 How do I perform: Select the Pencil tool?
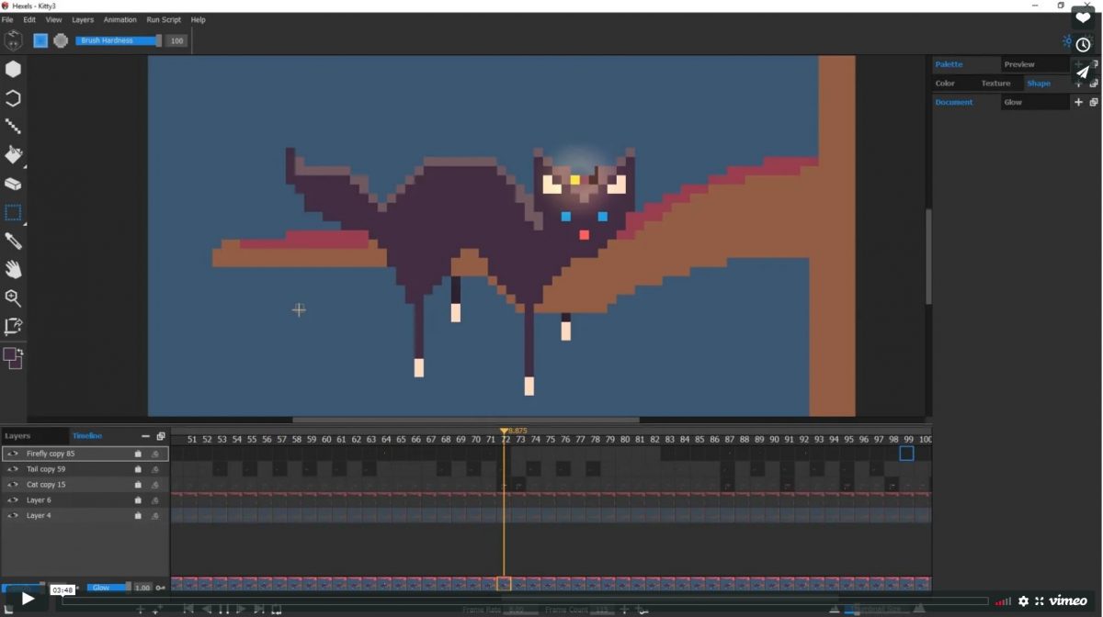click(x=13, y=241)
